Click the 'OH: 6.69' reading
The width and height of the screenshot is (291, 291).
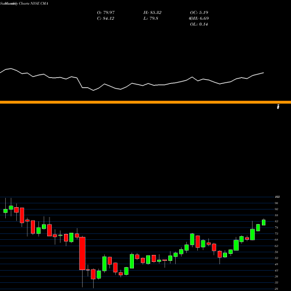point(199,19)
